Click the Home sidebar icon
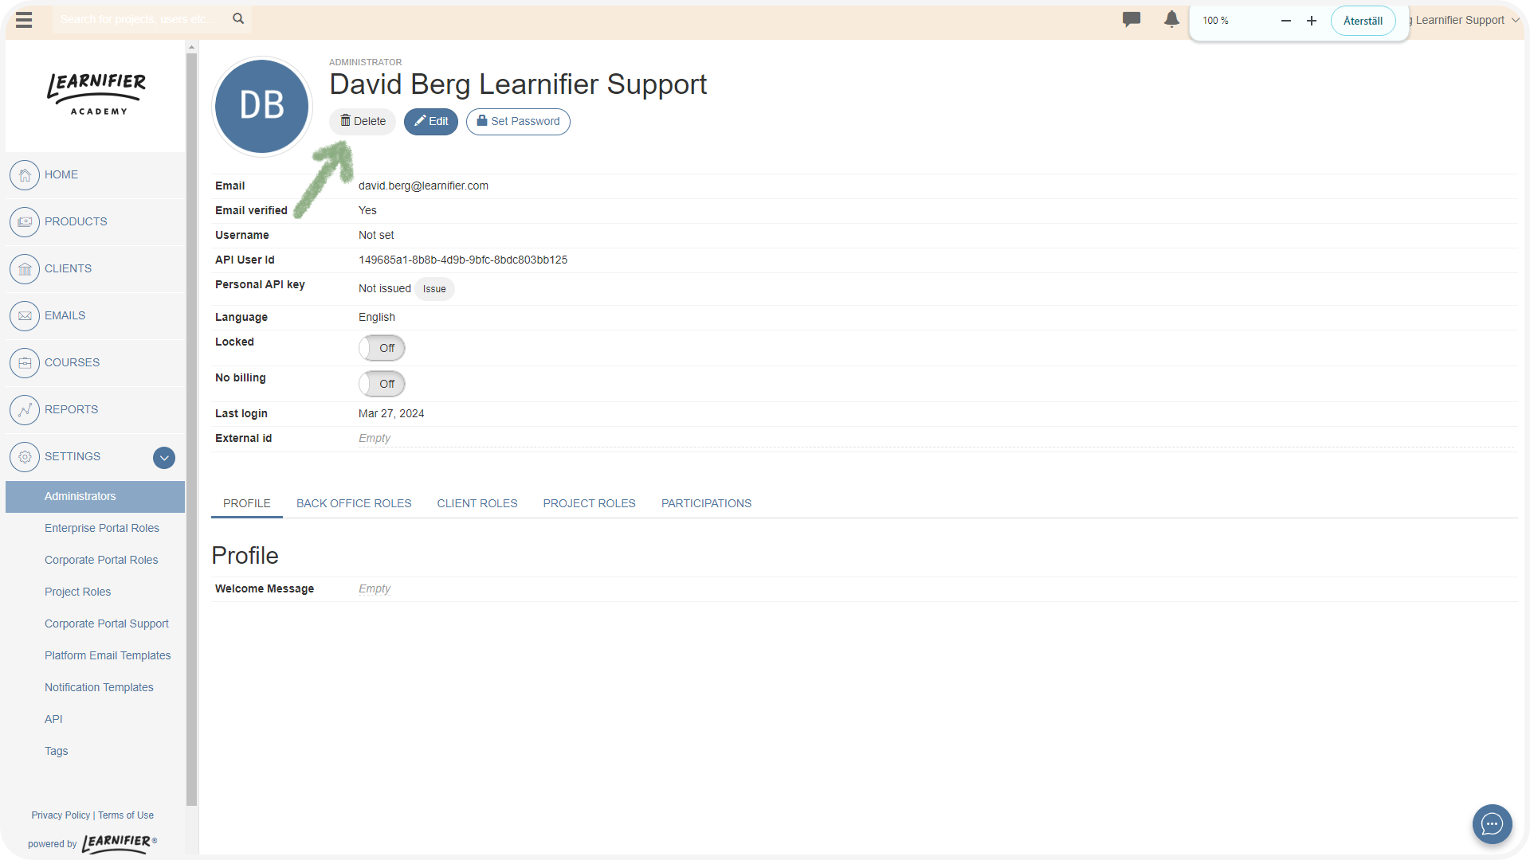This screenshot has width=1530, height=860. coord(25,175)
